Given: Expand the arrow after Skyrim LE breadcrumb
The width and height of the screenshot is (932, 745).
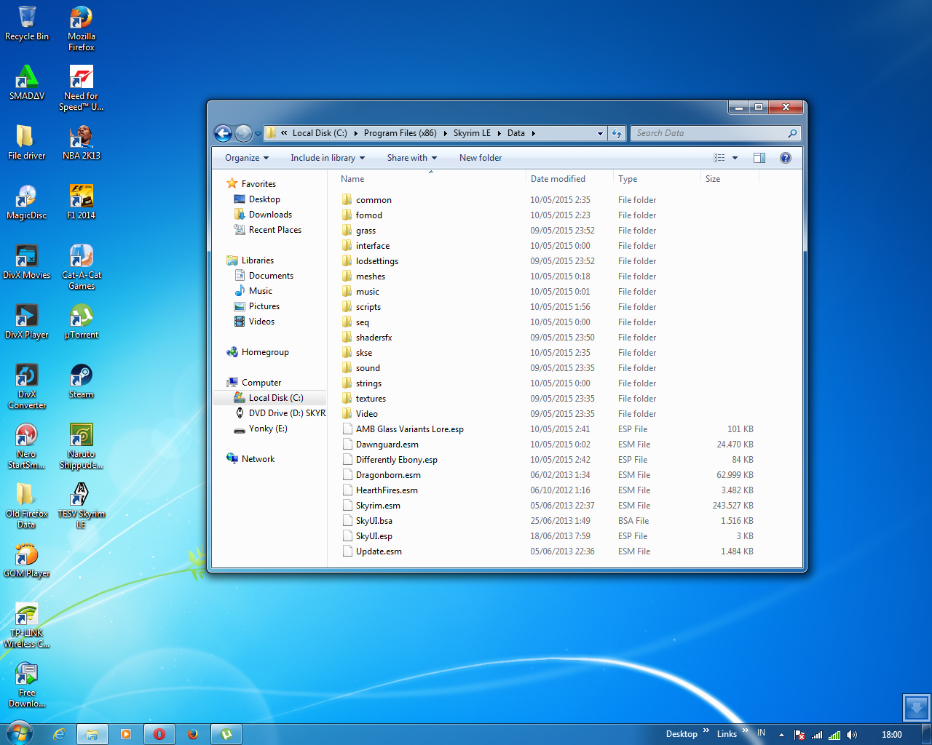Looking at the screenshot, I should [499, 133].
